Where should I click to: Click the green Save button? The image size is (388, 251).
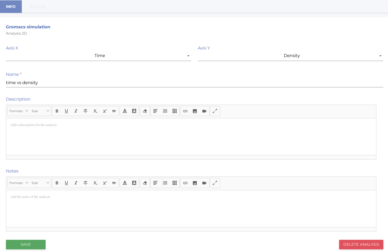point(26,244)
